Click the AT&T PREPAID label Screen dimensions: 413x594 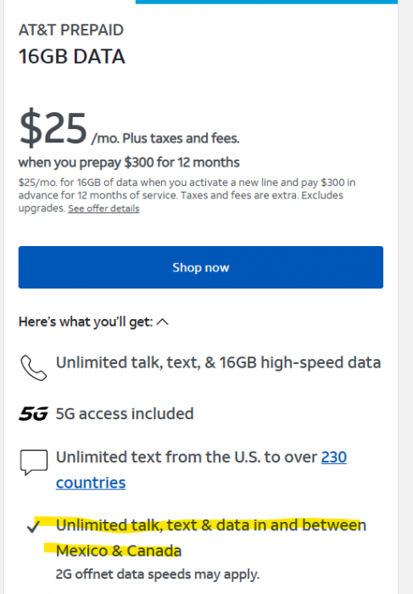click(71, 30)
